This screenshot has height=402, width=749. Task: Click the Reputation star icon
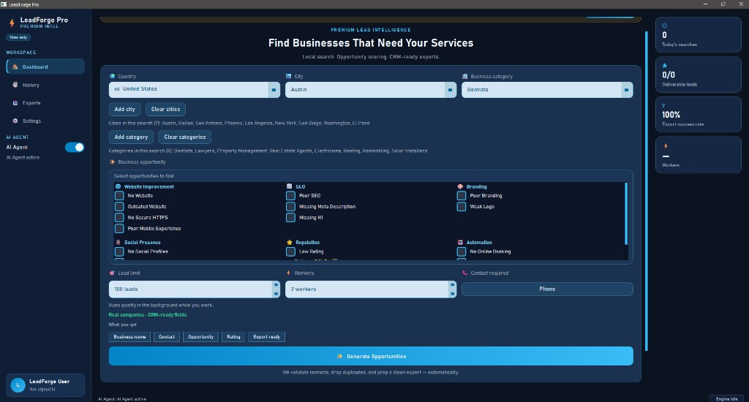point(290,242)
